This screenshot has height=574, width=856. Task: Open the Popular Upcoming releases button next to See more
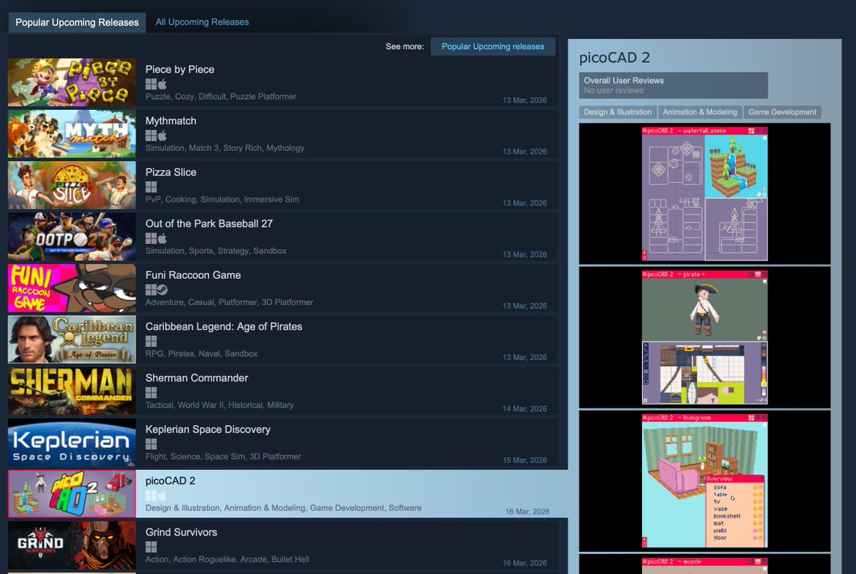[492, 46]
